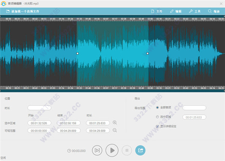Click the 空闲 status bar text
Image resolution: width=225 pixels, height=161 pixels.
(3, 158)
